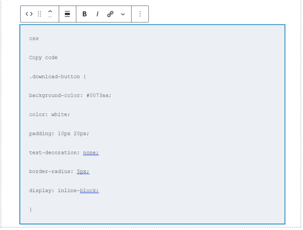This screenshot has height=230, width=303.
Task: Click the Code block type icon
Action: point(29,14)
